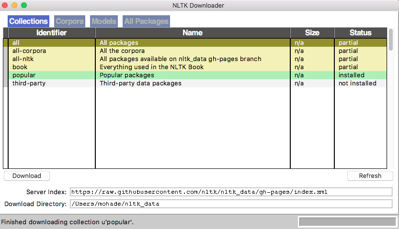Image resolution: width=399 pixels, height=229 pixels.
Task: Click the n/a size of third-party row
Action: (312, 83)
